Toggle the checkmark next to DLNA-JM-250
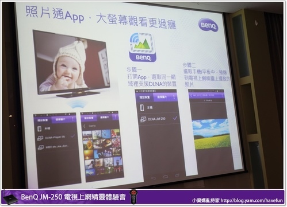Image resolution: width=287 pixels, height=207 pixels. pyautogui.click(x=175, y=118)
